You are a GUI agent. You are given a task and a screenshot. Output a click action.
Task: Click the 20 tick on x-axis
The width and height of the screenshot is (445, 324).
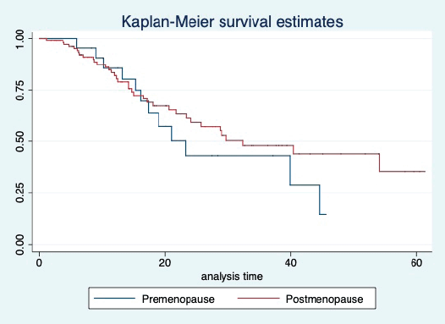pos(165,263)
